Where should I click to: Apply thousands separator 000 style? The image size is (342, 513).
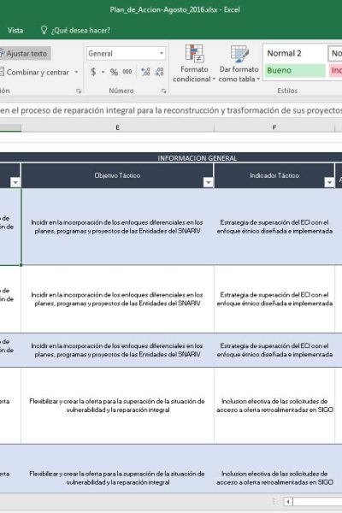point(127,72)
